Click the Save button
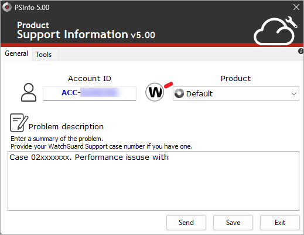This screenshot has height=235, width=304. point(233,223)
